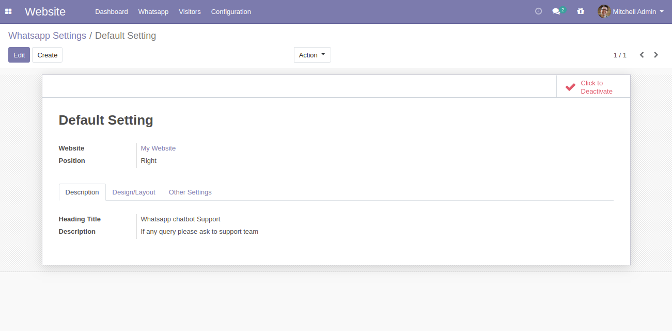Open the Whatsapp menu
Image resolution: width=672 pixels, height=331 pixels.
(153, 11)
